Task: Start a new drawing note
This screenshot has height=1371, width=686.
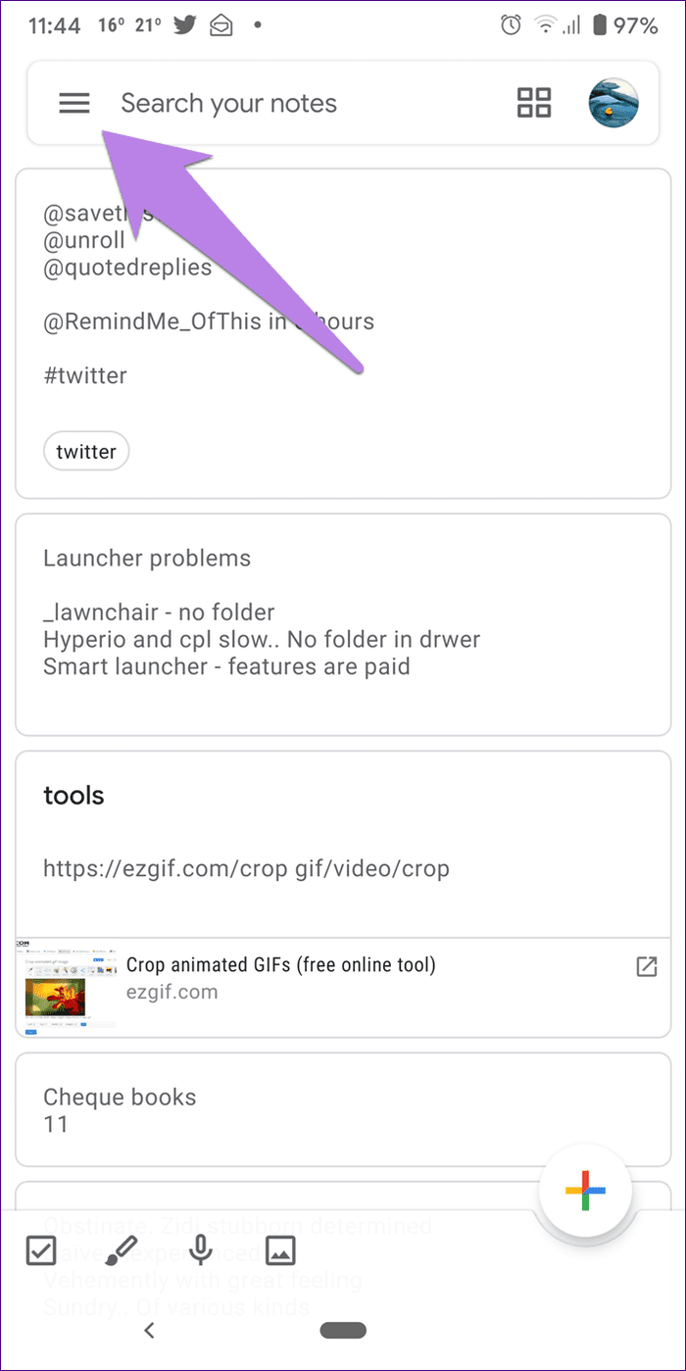Action: click(x=121, y=1250)
